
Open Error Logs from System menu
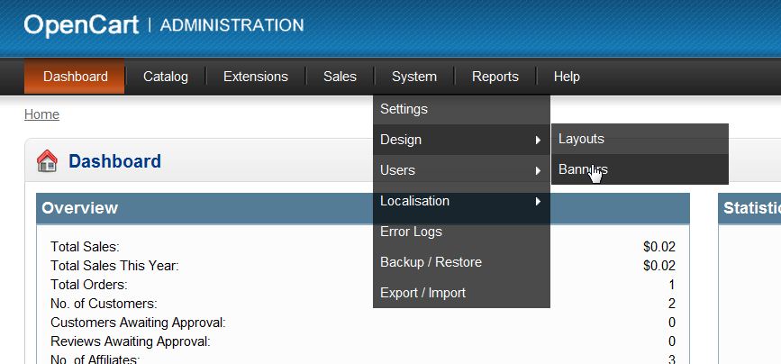click(411, 232)
